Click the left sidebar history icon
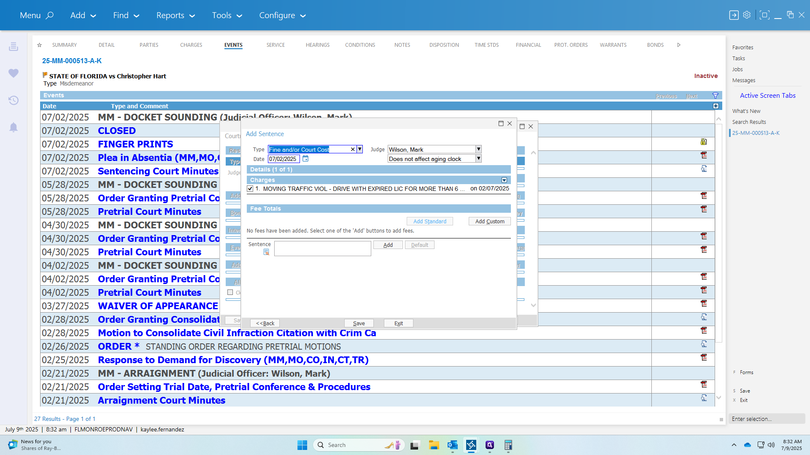This screenshot has width=810, height=455. click(x=13, y=100)
